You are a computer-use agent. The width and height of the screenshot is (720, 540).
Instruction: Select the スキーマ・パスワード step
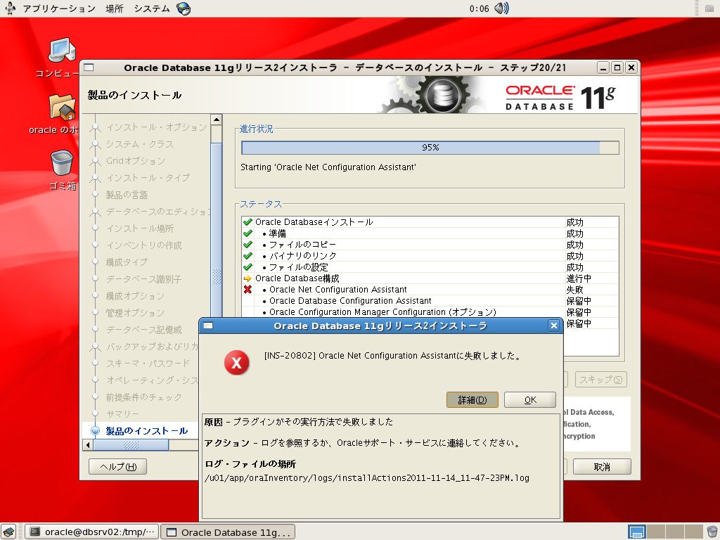(x=148, y=364)
